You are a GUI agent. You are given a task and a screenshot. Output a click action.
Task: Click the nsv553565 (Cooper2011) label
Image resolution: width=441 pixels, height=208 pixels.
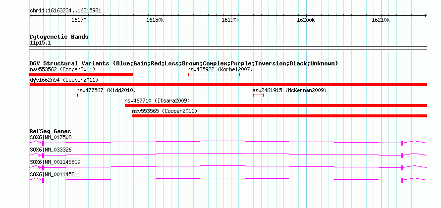coord(165,111)
